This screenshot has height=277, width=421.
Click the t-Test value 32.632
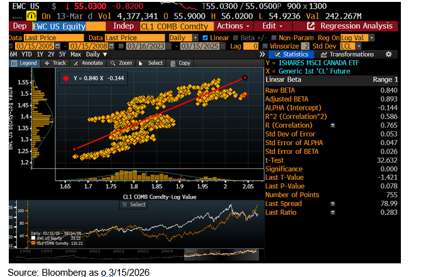tap(387, 160)
